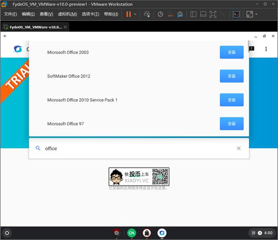This screenshot has width=278, height=240.
Task: Click the send Ctrl+Alt+Del toolbar icon
Action: 147,14
